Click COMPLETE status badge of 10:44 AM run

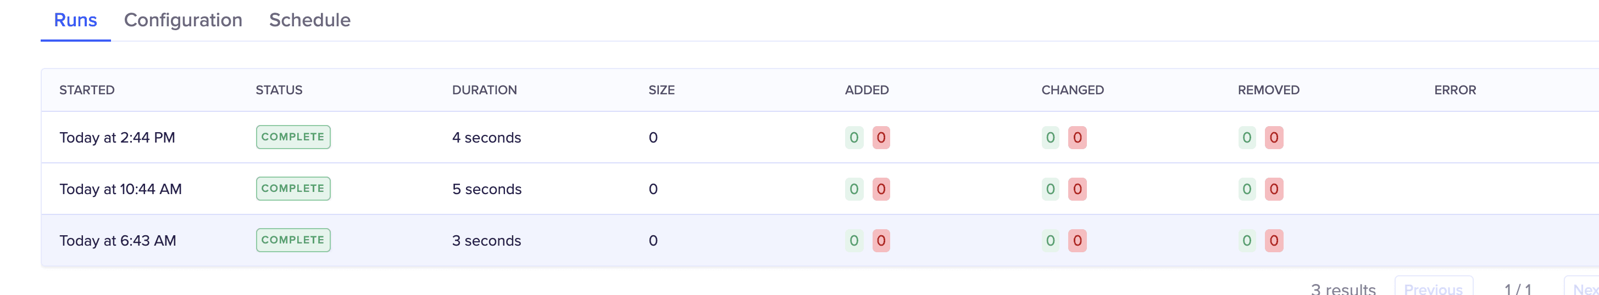[293, 189]
